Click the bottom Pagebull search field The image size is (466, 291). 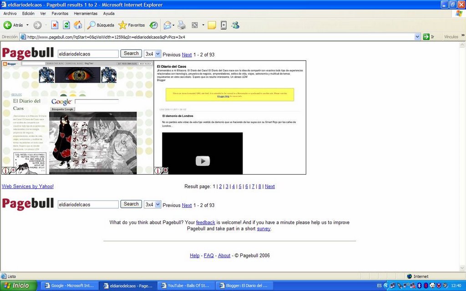[x=88, y=204]
